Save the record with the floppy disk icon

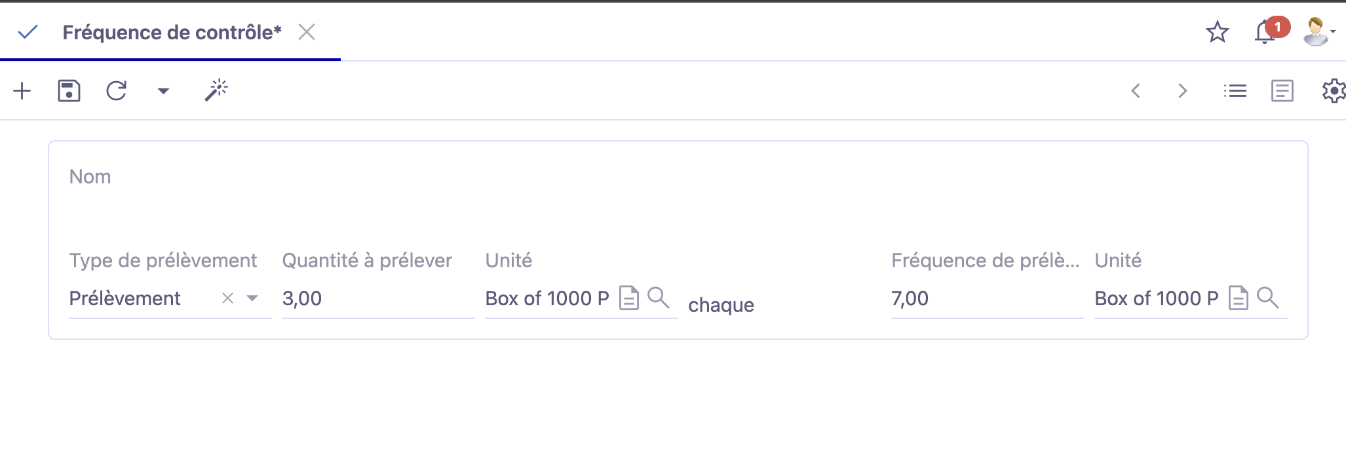point(69,90)
